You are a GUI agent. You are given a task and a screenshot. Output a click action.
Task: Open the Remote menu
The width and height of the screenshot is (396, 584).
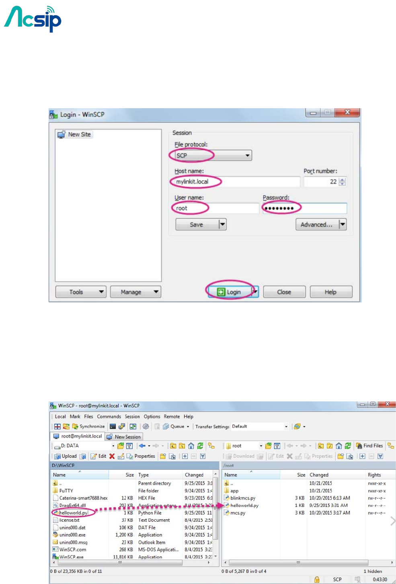(172, 417)
